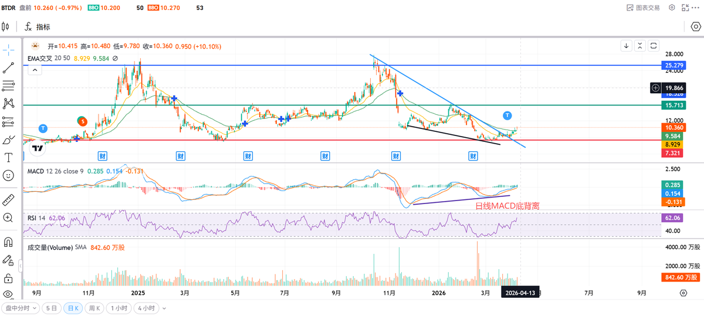Open the blue T marker near April 2026
This screenshot has width=704, height=316.
(507, 115)
